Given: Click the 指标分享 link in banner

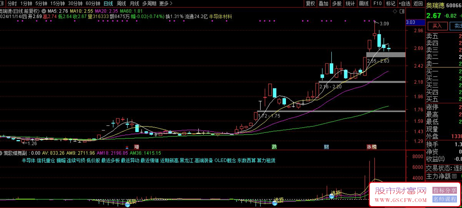Looking at the screenshot, I should (x=444, y=190).
